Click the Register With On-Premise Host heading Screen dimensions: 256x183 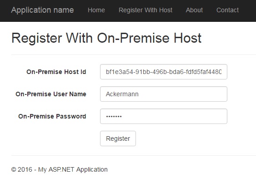click(106, 38)
